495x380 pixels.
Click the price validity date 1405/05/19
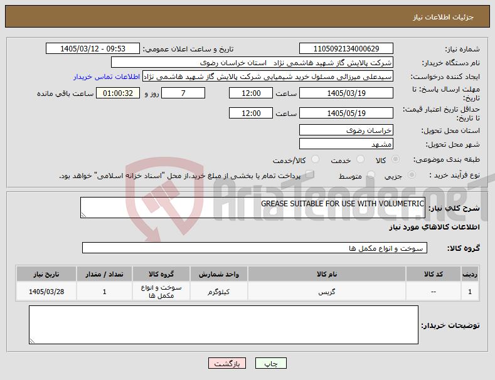point(346,113)
